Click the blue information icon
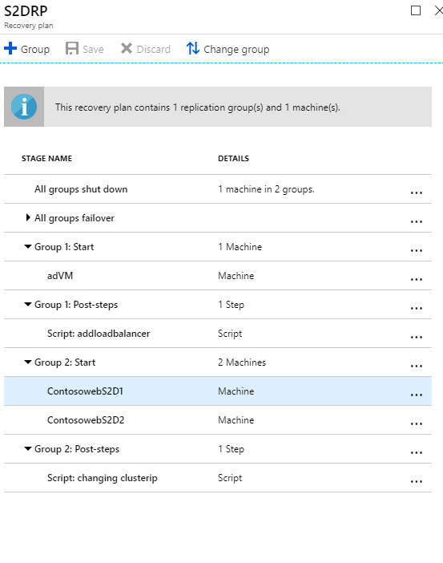Image resolution: width=443 pixels, height=563 pixels. 24,107
